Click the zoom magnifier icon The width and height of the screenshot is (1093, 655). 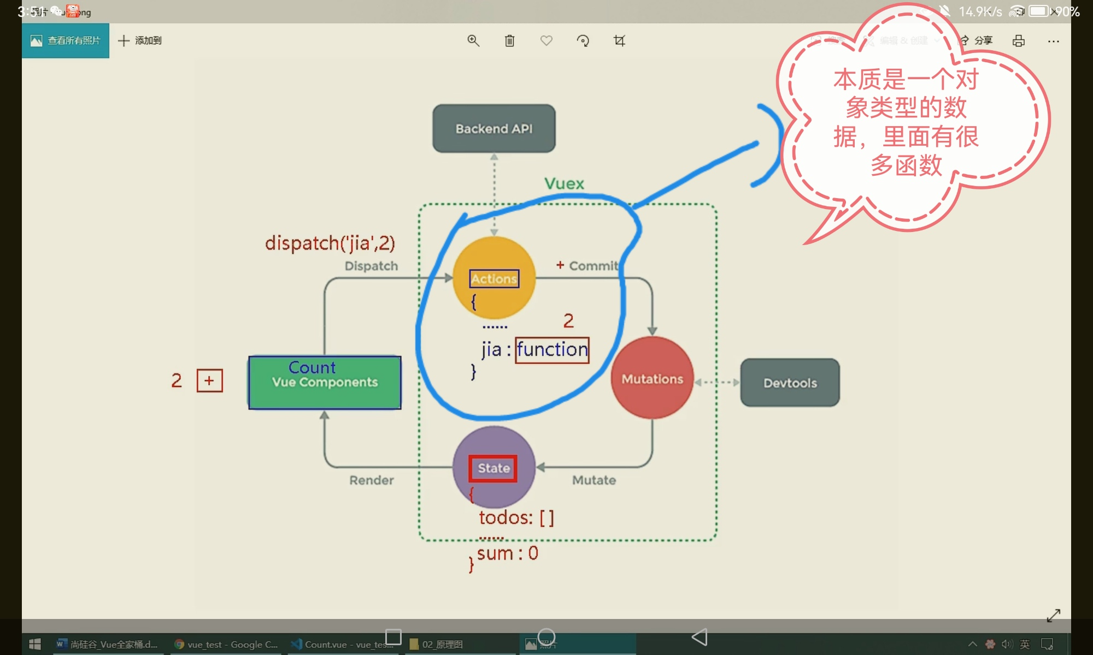point(473,40)
